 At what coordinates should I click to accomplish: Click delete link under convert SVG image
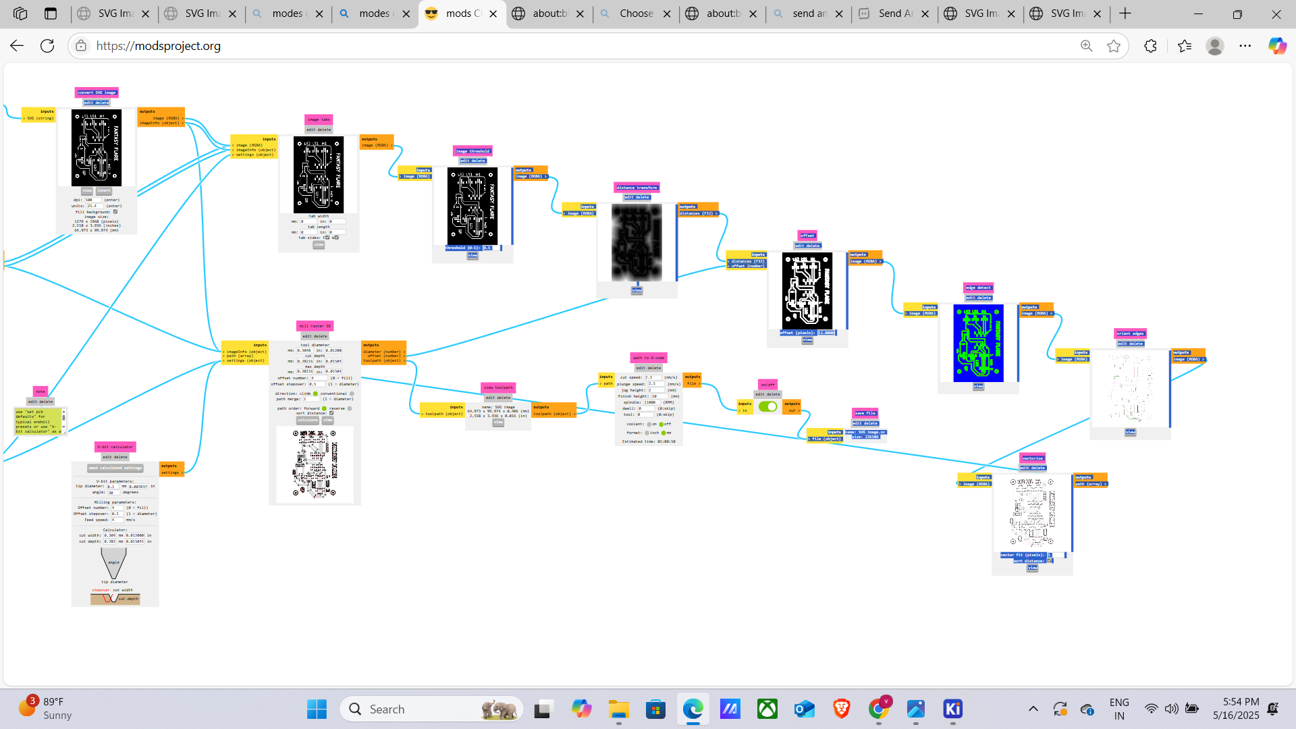[101, 103]
